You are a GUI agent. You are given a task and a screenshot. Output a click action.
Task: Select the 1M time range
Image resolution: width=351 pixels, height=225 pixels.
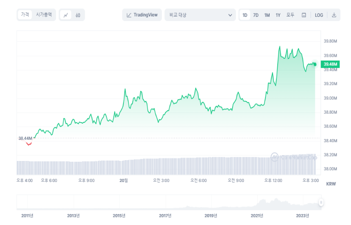[x=267, y=15]
